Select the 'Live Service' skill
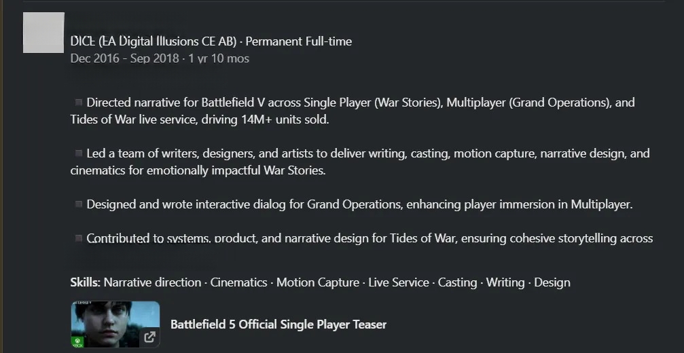 tap(399, 282)
